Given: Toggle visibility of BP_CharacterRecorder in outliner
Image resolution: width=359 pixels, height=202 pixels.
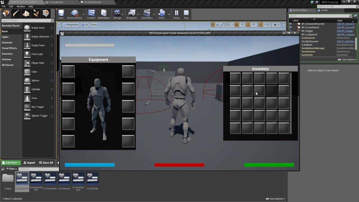Looking at the screenshot, I should 290,24.
